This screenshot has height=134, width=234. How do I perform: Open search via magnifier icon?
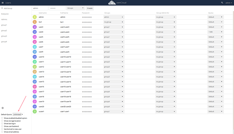pos(222,3)
